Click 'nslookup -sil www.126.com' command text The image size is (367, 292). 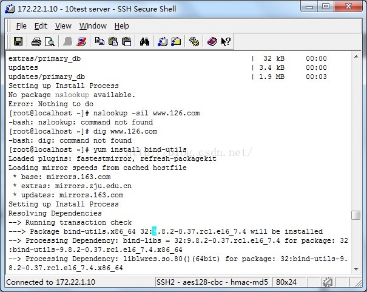point(147,113)
